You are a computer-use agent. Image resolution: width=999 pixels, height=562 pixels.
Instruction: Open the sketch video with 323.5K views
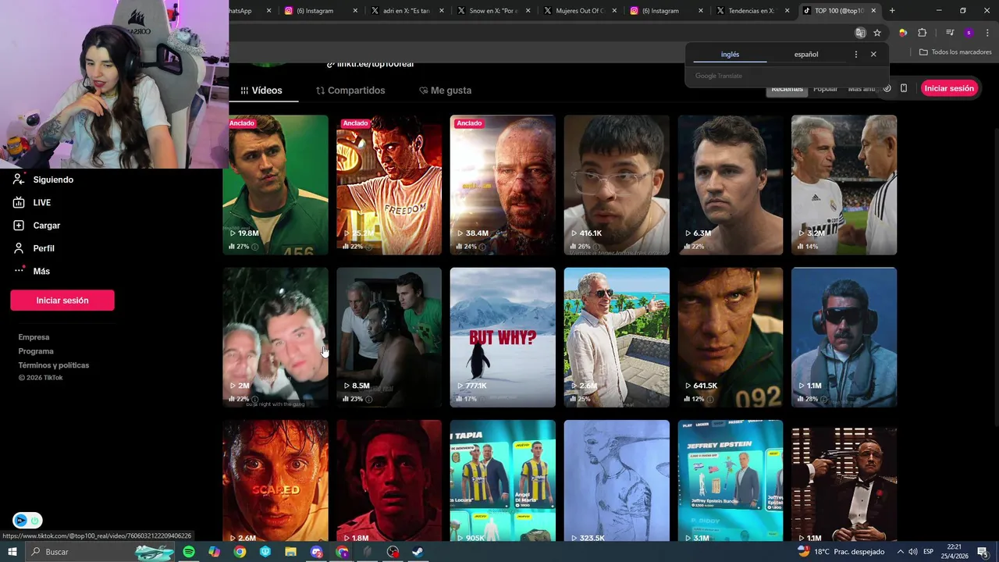click(x=617, y=481)
